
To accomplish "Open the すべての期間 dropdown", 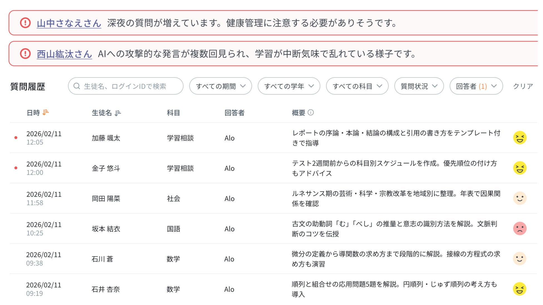I will 220,86.
